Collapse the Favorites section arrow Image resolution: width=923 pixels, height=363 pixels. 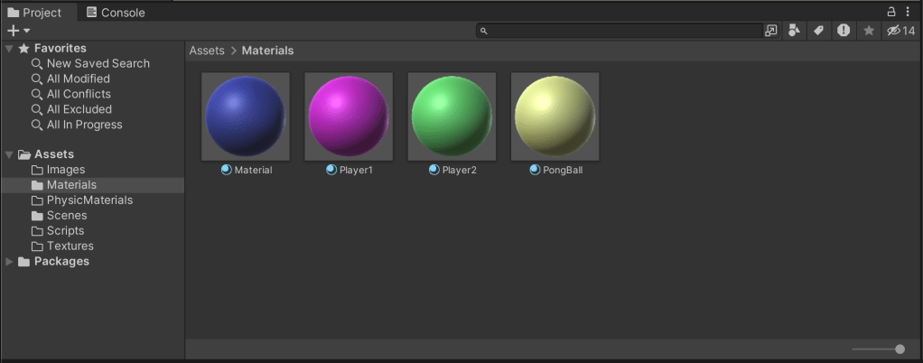click(x=9, y=49)
